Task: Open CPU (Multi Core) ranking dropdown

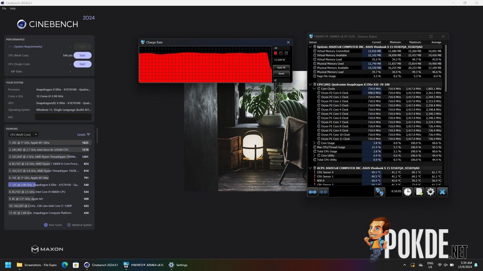Action: [23, 134]
